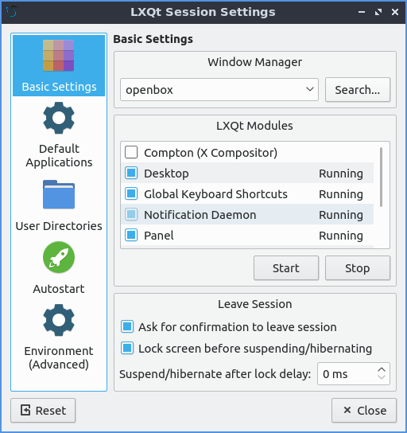The width and height of the screenshot is (407, 433).
Task: Open the User Directories folder icon
Action: pos(59,194)
